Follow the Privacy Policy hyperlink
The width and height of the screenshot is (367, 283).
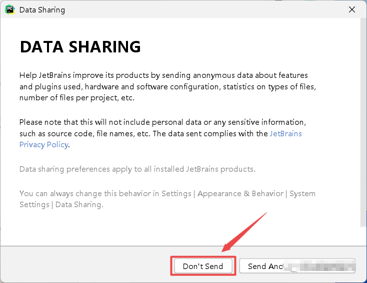pyautogui.click(x=43, y=145)
